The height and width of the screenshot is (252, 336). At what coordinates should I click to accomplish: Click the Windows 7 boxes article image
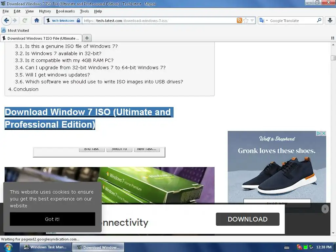pyautogui.click(x=109, y=185)
